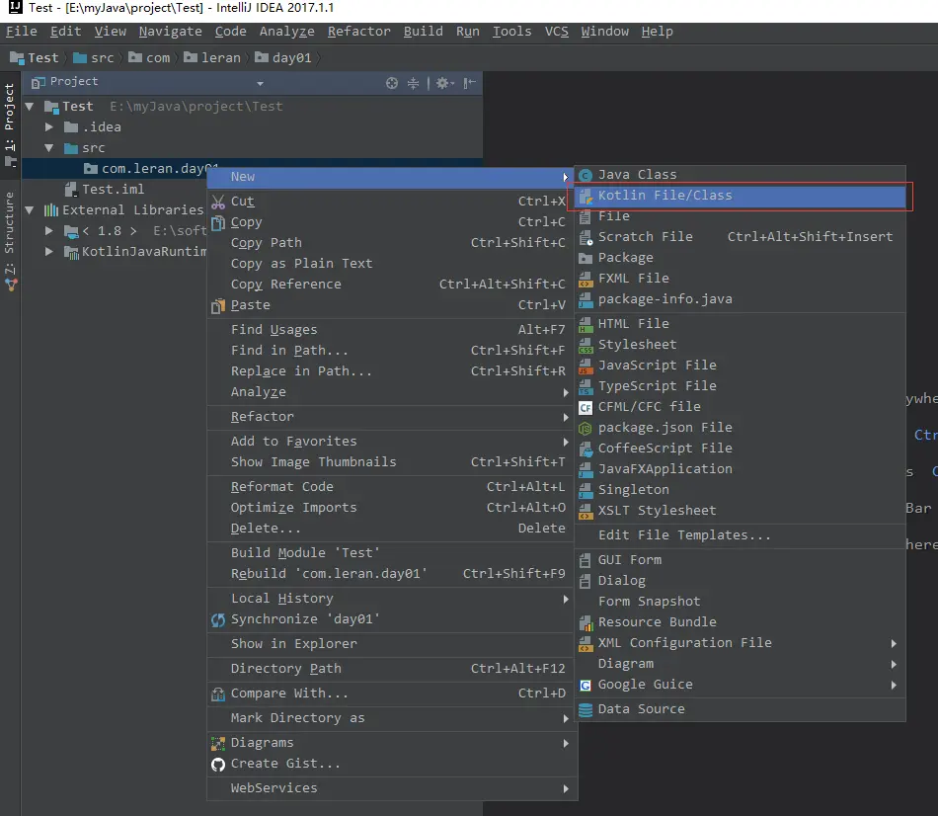Collapse the src folder
Screen dimensions: 938x816
point(49,148)
